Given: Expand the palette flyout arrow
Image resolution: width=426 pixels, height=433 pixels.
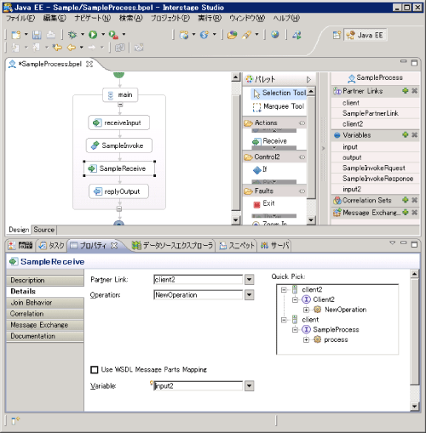Looking at the screenshot, I should [x=308, y=79].
